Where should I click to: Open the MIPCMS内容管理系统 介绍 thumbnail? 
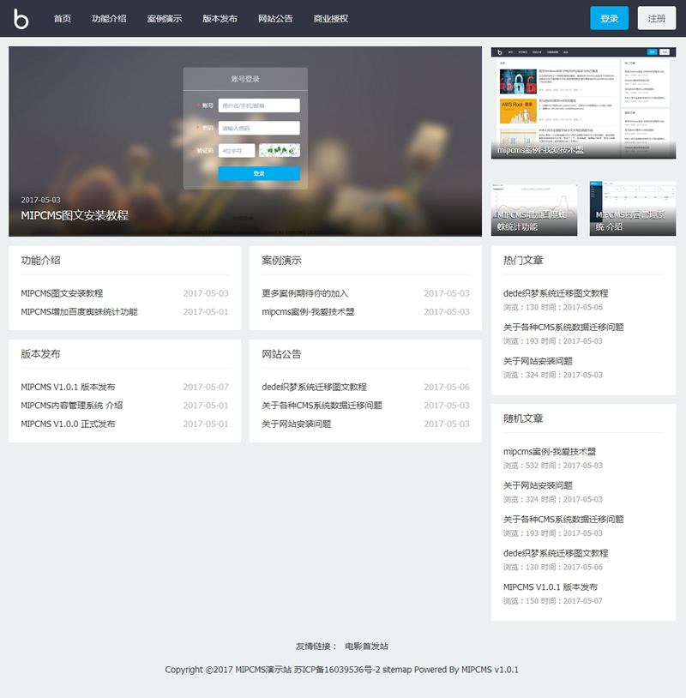(633, 208)
